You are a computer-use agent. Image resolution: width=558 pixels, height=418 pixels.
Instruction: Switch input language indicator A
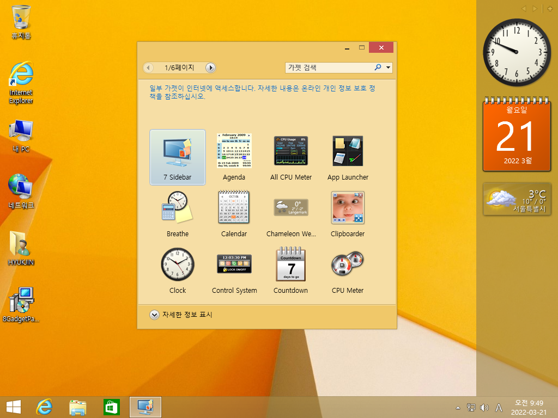click(x=499, y=408)
